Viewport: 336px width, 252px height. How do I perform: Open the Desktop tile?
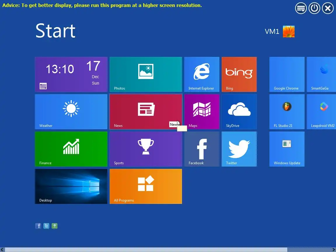[71, 186]
